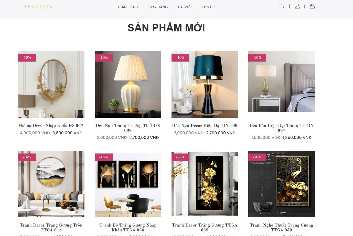Open the shopping bag cart icon
Viewport: 353px width, 236px height.
pos(312,6)
